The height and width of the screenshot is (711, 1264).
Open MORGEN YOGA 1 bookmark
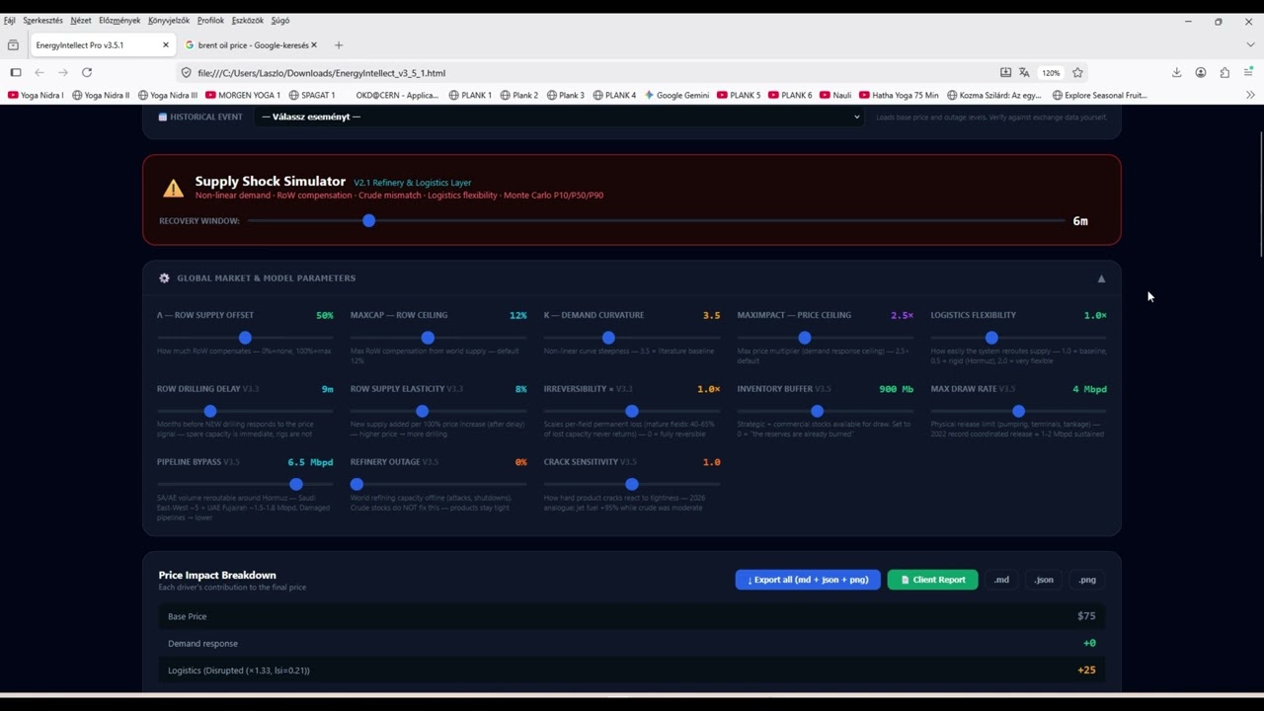(x=243, y=95)
